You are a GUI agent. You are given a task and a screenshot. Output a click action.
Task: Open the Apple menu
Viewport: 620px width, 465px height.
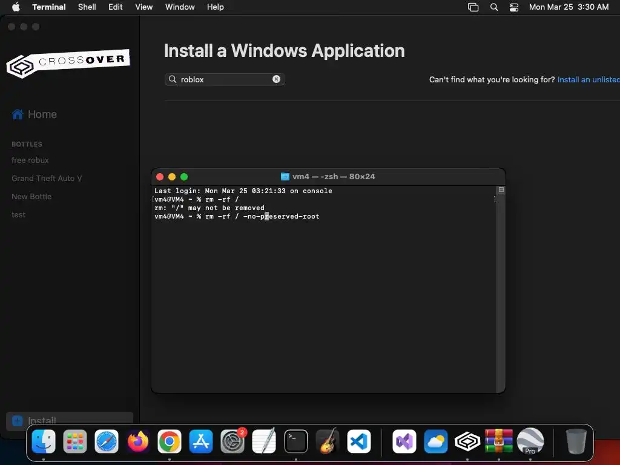coord(16,7)
